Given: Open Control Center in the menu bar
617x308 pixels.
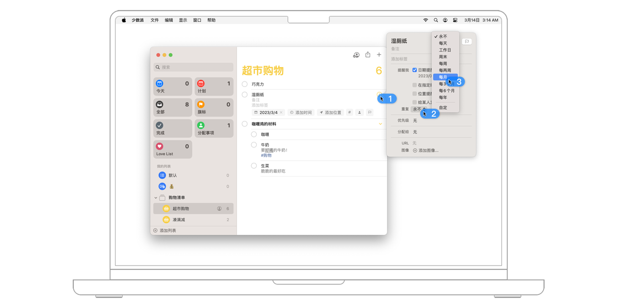Looking at the screenshot, I should pyautogui.click(x=455, y=20).
